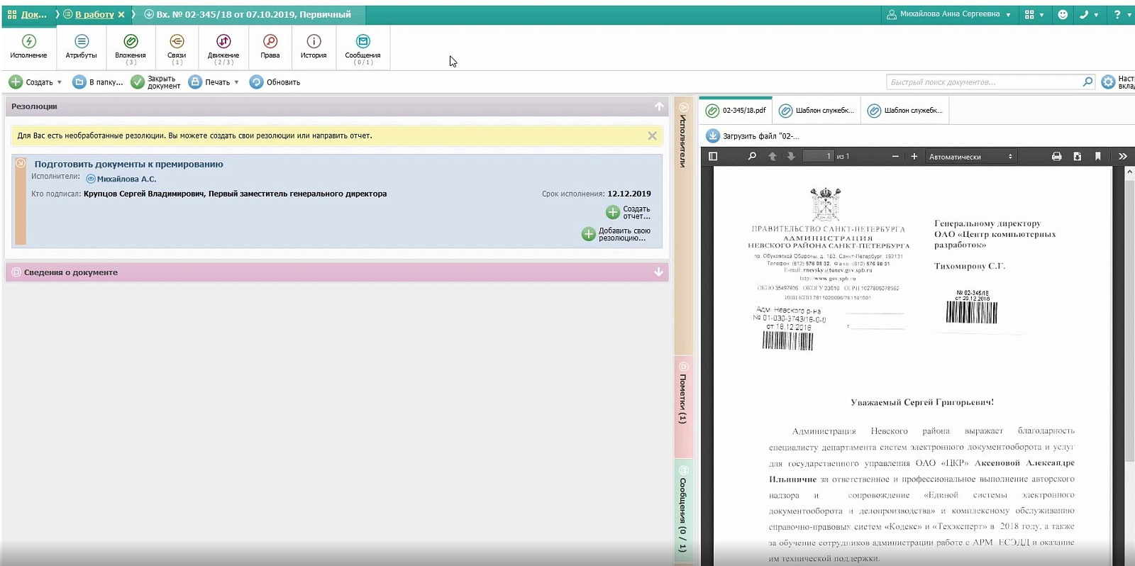Go to previous PDF page arrow
Image resolution: width=1135 pixels, height=566 pixels.
pyautogui.click(x=773, y=156)
